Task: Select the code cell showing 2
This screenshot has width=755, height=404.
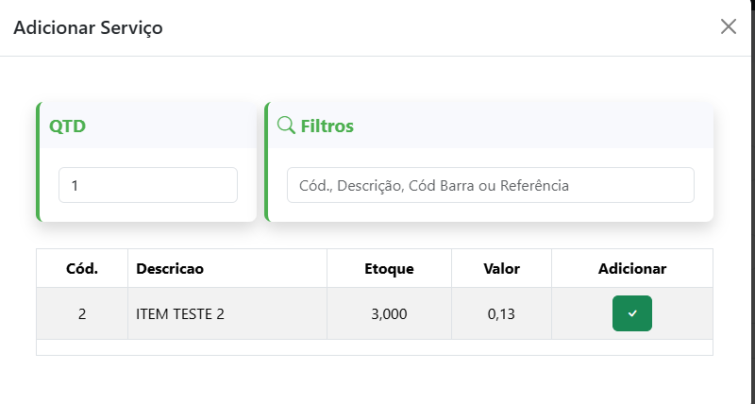Action: coord(82,313)
